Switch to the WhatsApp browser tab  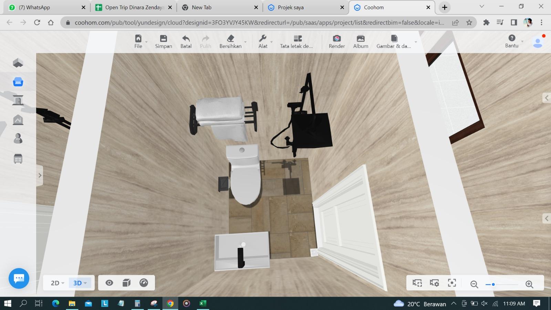[x=47, y=7]
